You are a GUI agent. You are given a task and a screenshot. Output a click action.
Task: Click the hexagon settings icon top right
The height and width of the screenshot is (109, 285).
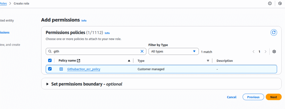point(280,3)
